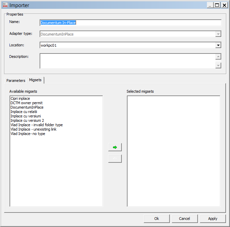This screenshot has height=227, width=230.
Task: Click the green add-migset arrow button
Action: [x=115, y=147]
